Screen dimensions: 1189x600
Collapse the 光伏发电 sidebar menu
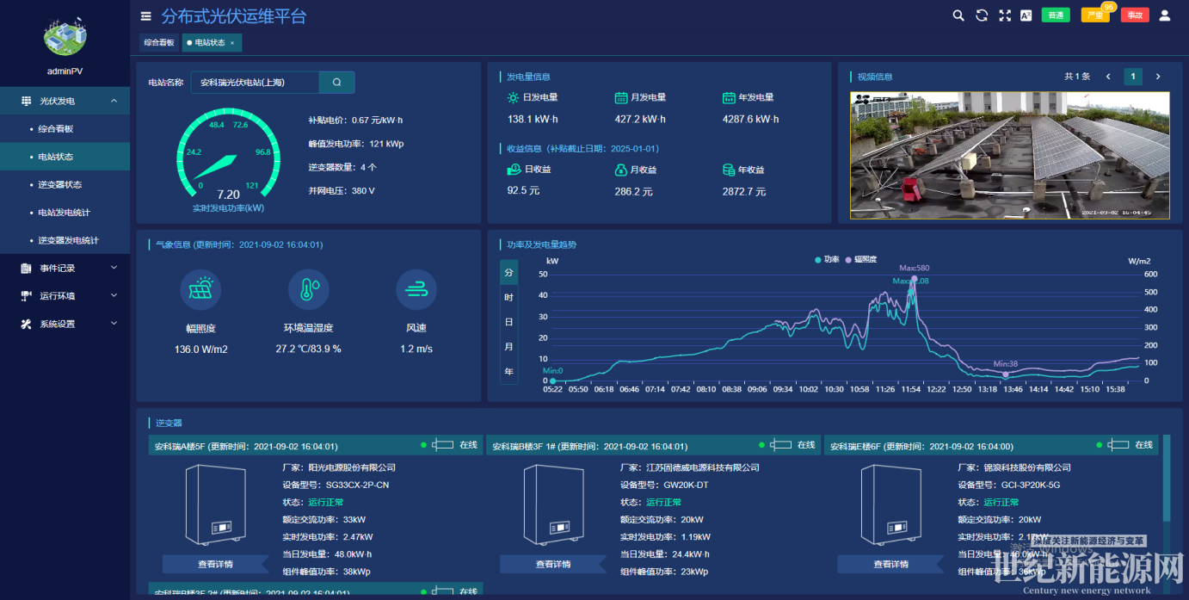point(114,101)
